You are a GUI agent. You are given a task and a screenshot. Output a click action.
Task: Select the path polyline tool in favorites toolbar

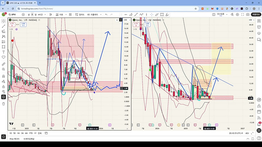point(141,14)
